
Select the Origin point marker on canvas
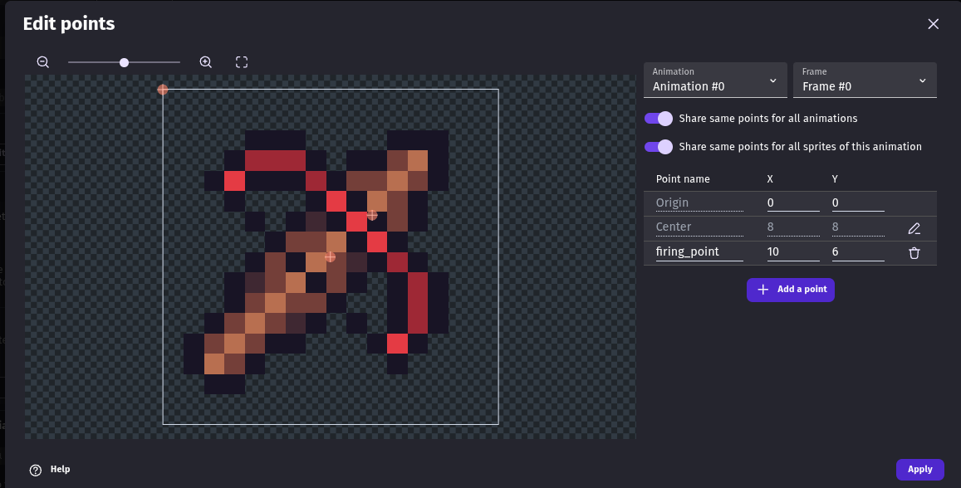pos(163,90)
